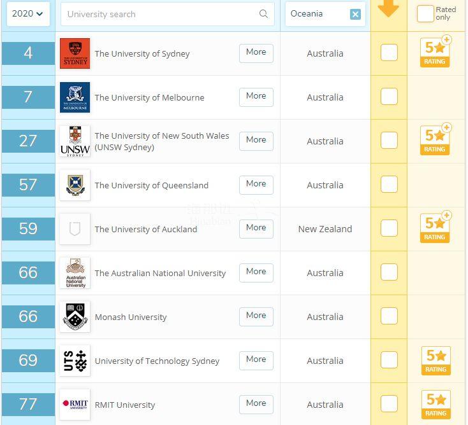Click the University of Sydney logo
This screenshot has width=468, height=425.
click(x=75, y=53)
